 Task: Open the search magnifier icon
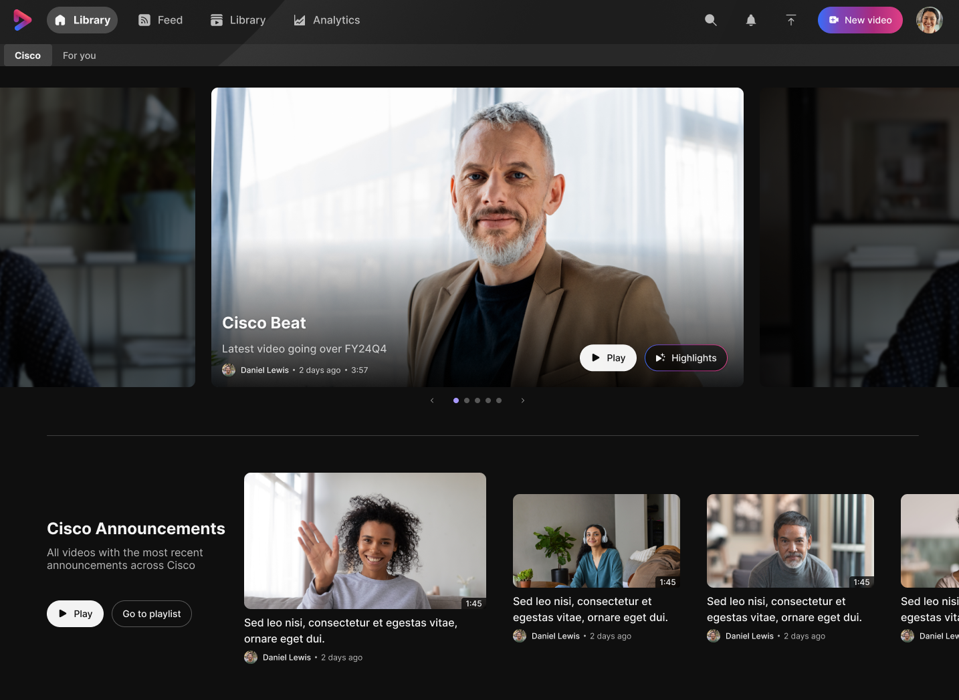[x=711, y=20]
